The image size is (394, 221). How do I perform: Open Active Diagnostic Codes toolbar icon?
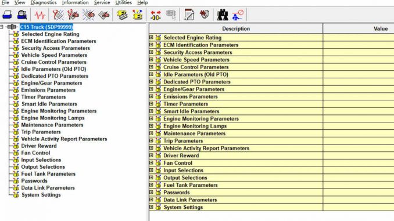click(58, 15)
